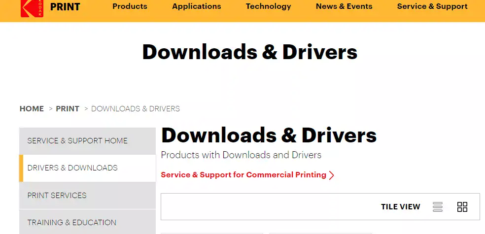The width and height of the screenshot is (485, 234).
Task: Open Service & Support for Commercial Printing link
Action: [x=243, y=175]
